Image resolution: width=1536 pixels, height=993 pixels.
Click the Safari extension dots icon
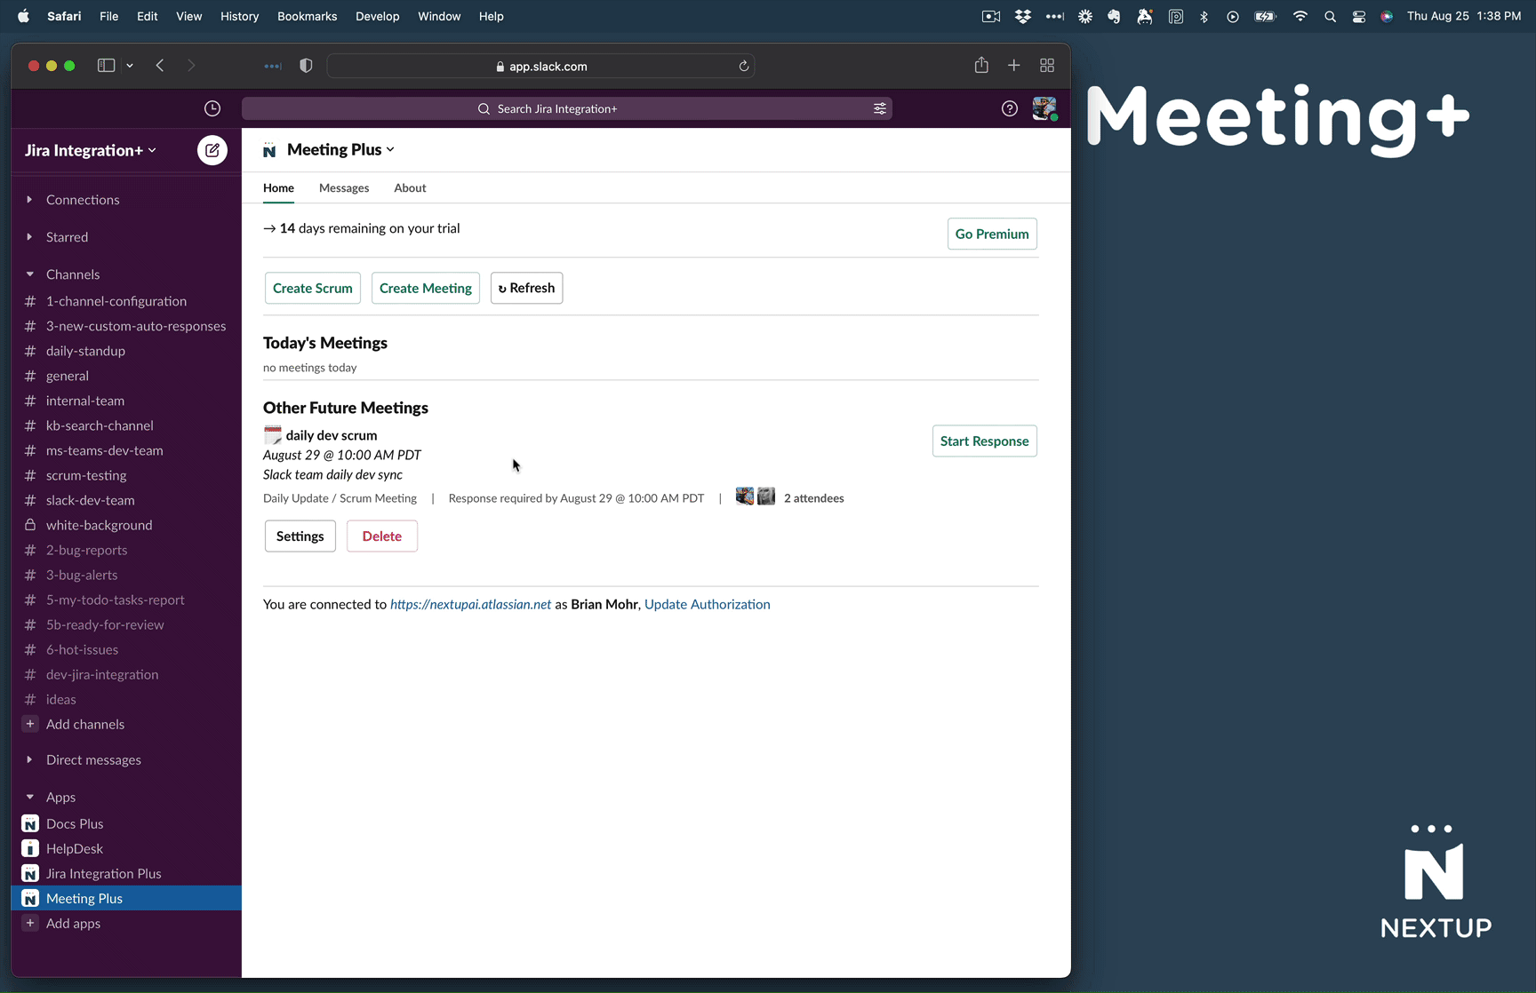[x=273, y=66]
